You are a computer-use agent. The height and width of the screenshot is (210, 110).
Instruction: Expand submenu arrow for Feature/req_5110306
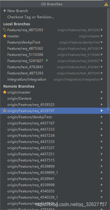click(102, 54)
